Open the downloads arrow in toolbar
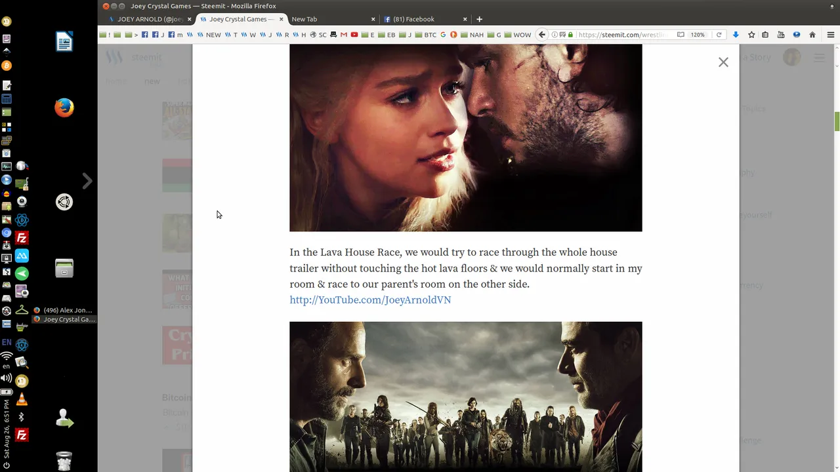This screenshot has width=840, height=472. point(736,35)
